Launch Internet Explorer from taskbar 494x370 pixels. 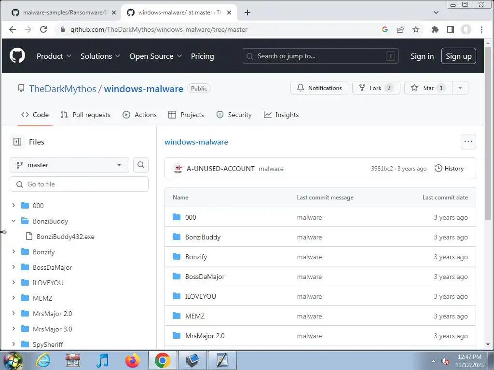click(x=43, y=360)
